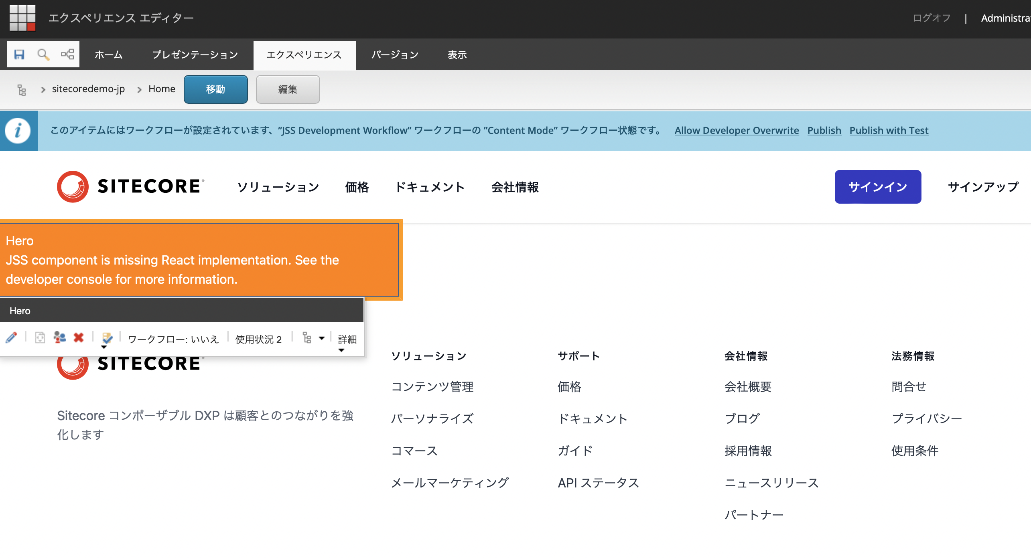The height and width of the screenshot is (558, 1031).
Task: Expand the Home breadcrumb chevron
Action: coord(140,90)
